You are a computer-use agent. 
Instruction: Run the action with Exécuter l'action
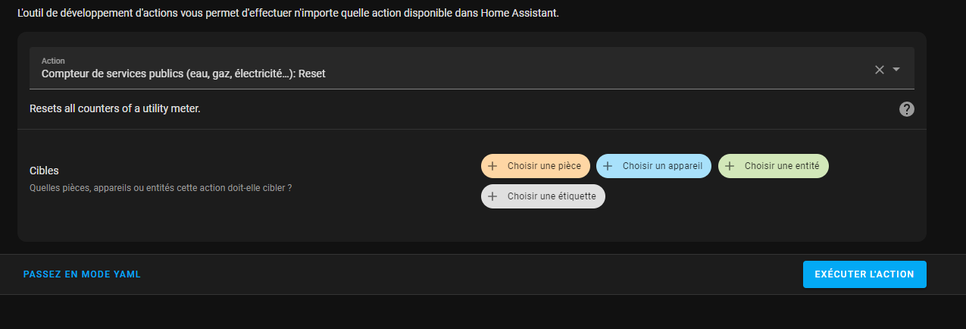coord(864,274)
